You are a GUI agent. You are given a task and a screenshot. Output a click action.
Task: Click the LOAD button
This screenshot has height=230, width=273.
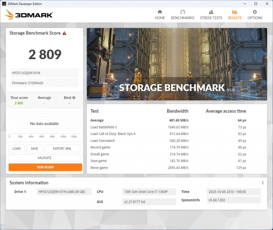[17, 148]
